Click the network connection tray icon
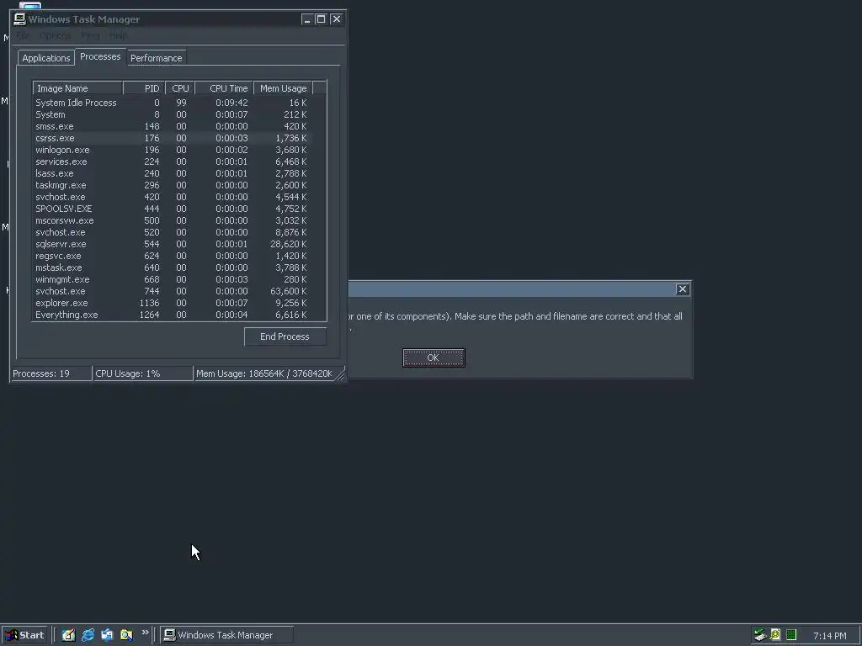The image size is (862, 646). [x=760, y=635]
